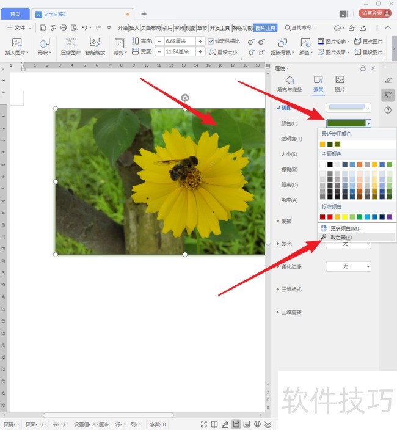Click the fullscreen icon in status bar

204,425
